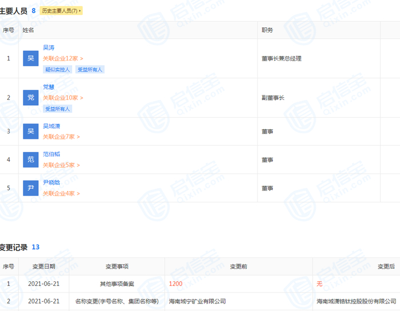Select 副董事长 position text
The image size is (400, 311).
273,98
